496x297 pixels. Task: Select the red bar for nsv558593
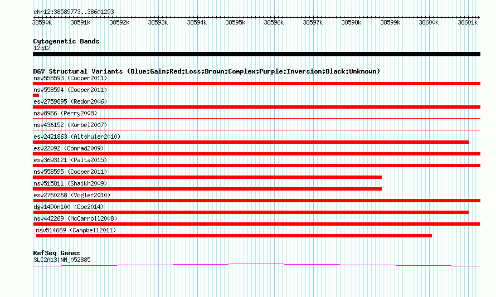pos(256,84)
